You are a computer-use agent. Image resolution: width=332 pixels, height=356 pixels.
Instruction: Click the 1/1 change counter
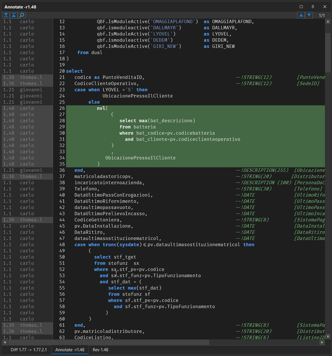point(322,15)
